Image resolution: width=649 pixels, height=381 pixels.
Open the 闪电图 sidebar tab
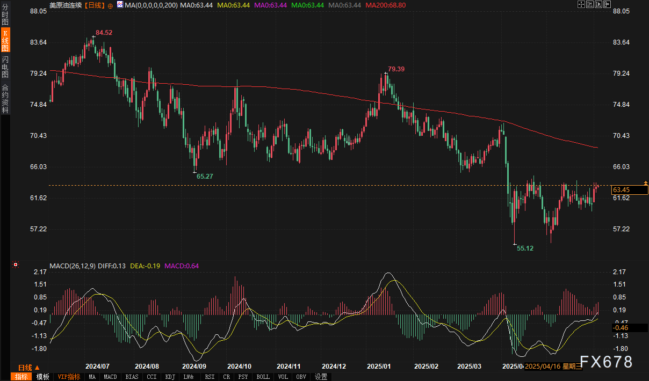[x=5, y=66]
